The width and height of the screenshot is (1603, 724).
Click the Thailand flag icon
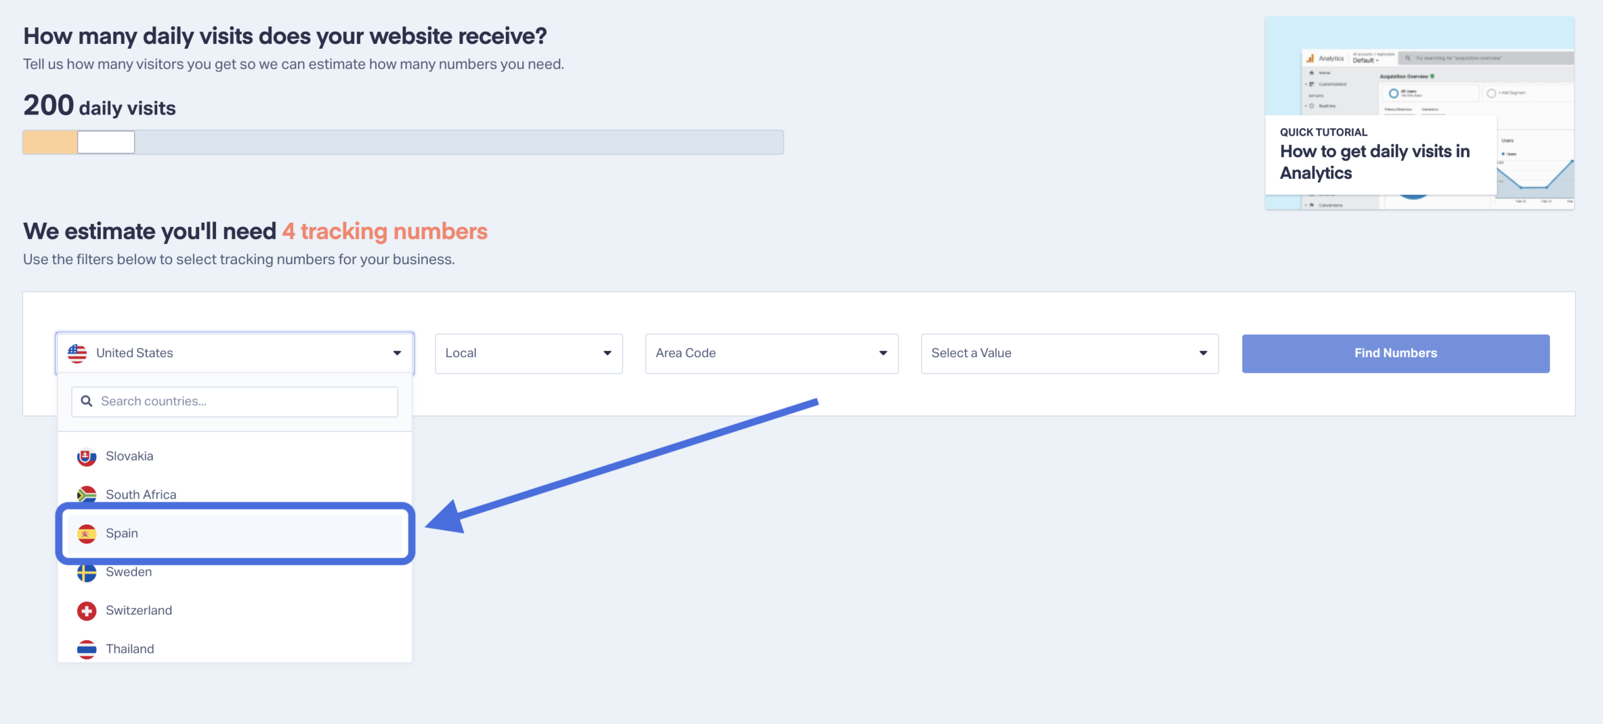86,650
